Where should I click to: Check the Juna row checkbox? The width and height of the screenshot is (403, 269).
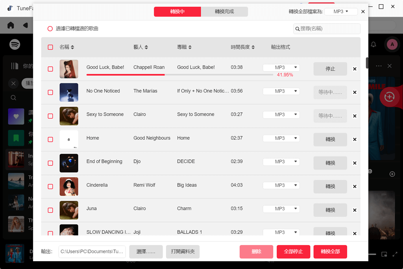click(x=50, y=210)
